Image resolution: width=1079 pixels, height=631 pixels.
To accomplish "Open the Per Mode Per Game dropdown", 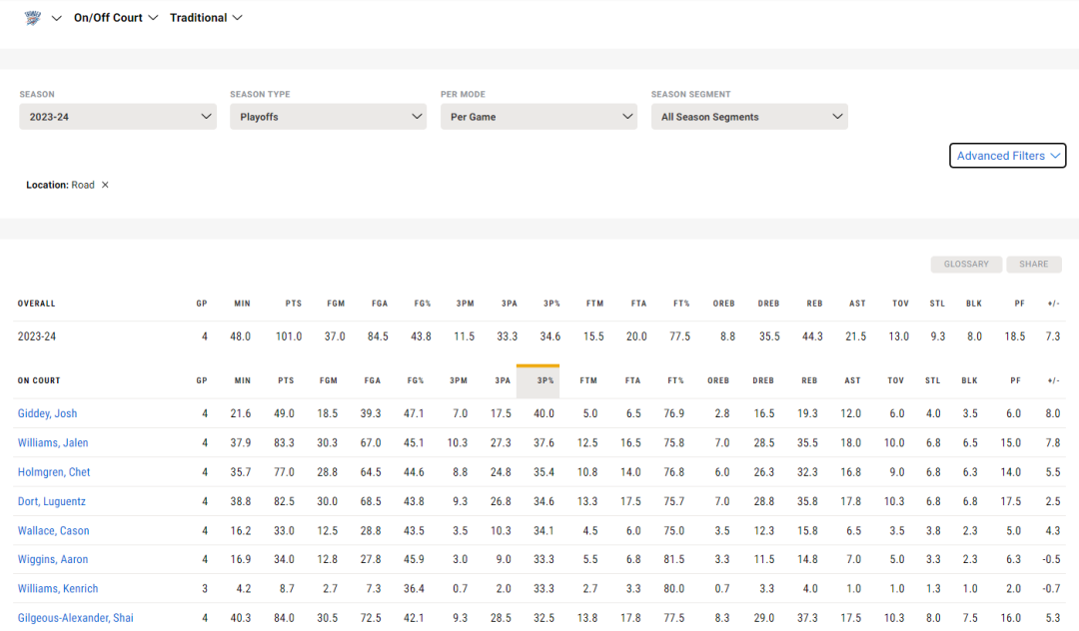I will pos(539,117).
